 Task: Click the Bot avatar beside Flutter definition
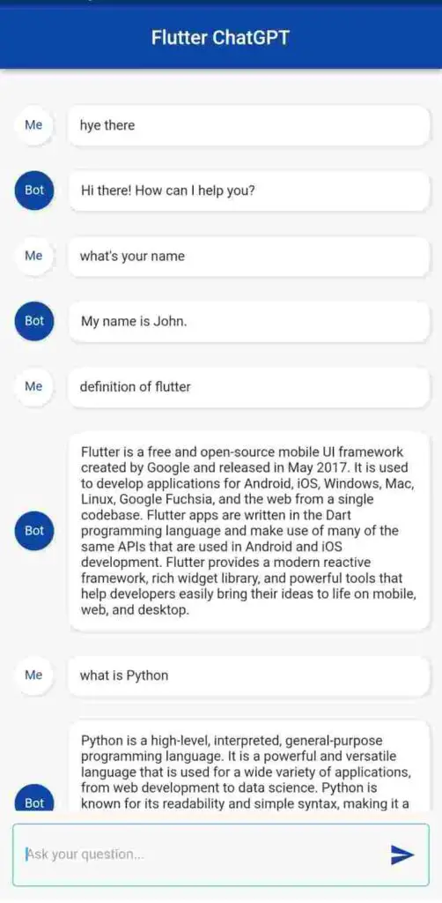tap(34, 531)
